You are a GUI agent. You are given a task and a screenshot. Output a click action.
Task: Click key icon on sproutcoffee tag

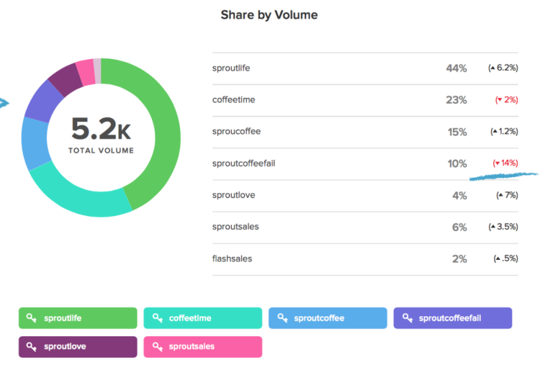(x=282, y=318)
